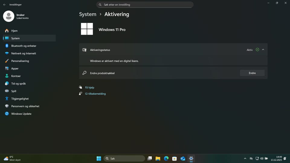290x163 pixels.
Task: Click the Tid og språk globe icon
Action: (7, 84)
